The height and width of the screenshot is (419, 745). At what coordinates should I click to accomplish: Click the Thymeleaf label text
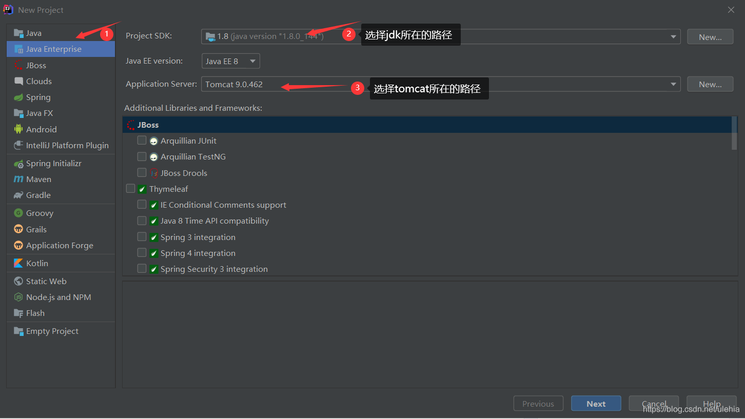click(x=169, y=189)
